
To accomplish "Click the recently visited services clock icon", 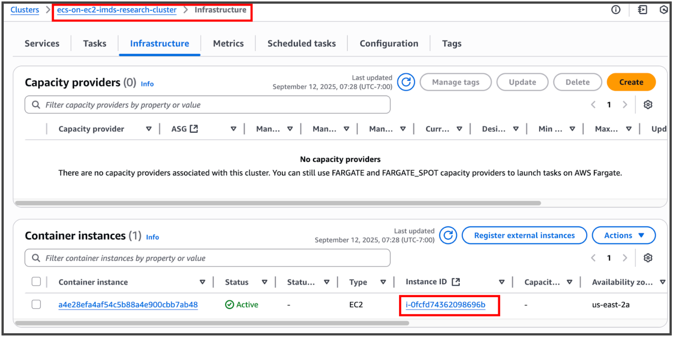I will coord(664,10).
